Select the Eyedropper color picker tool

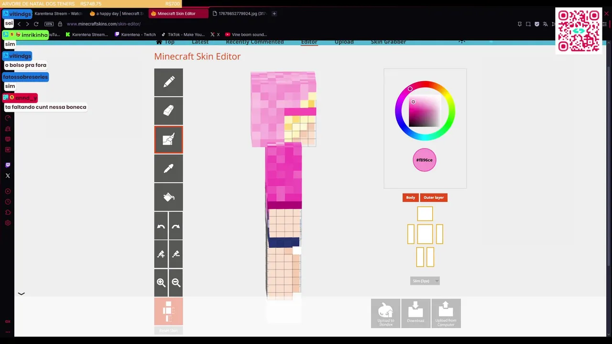(168, 168)
